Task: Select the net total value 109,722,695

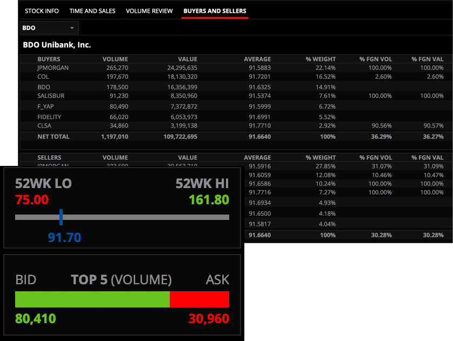Action: (181, 137)
